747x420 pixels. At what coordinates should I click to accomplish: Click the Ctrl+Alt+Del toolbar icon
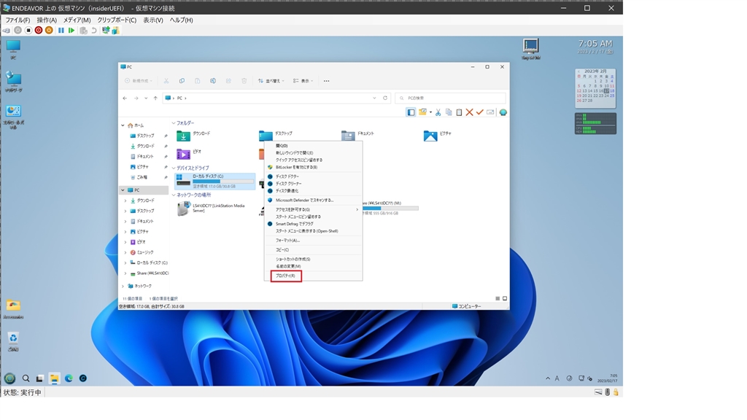pos(6,31)
